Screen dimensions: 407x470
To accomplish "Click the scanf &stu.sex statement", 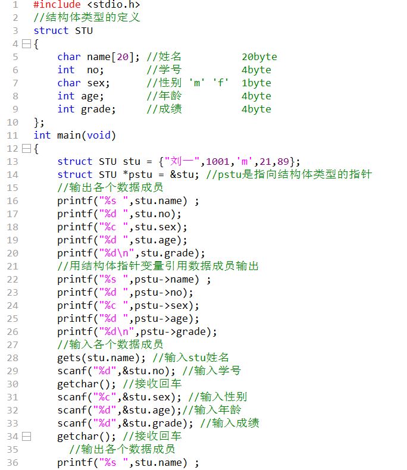I will pyautogui.click(x=119, y=397).
